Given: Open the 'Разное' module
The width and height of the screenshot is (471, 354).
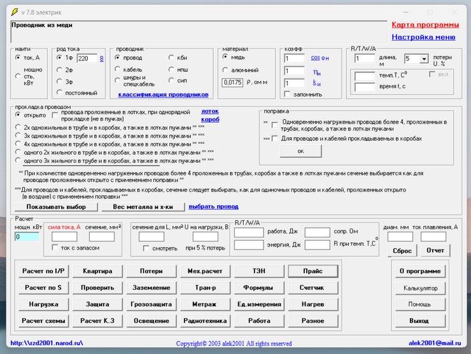Looking at the screenshot, I should click(x=313, y=321).
